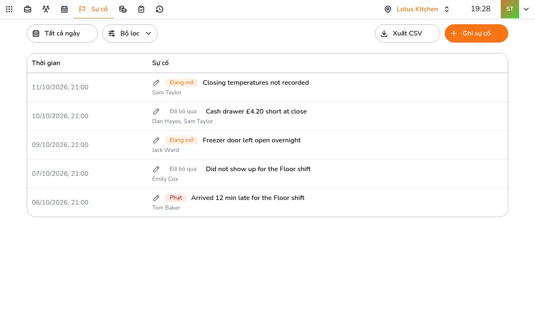The height and width of the screenshot is (334, 535).
Task: Click the name Jack Ward
Action: pyautogui.click(x=166, y=150)
